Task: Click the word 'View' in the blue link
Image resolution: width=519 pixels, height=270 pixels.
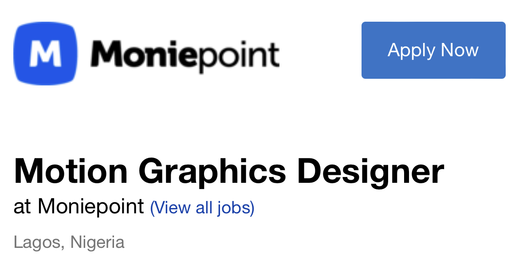Action: click(x=170, y=208)
